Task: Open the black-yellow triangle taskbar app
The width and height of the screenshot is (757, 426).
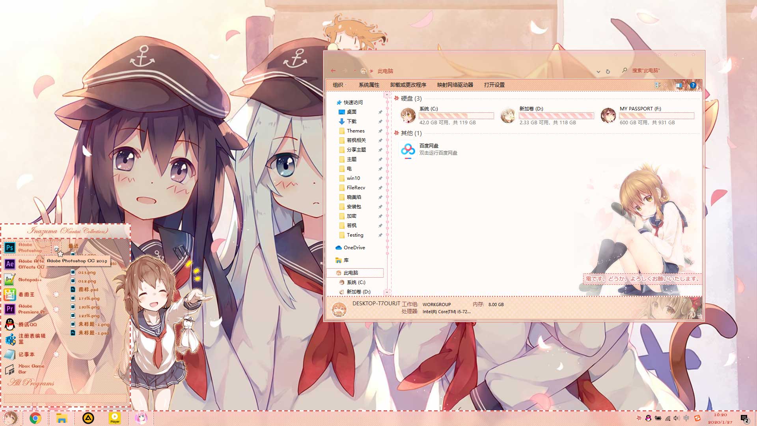Action: tap(88, 418)
